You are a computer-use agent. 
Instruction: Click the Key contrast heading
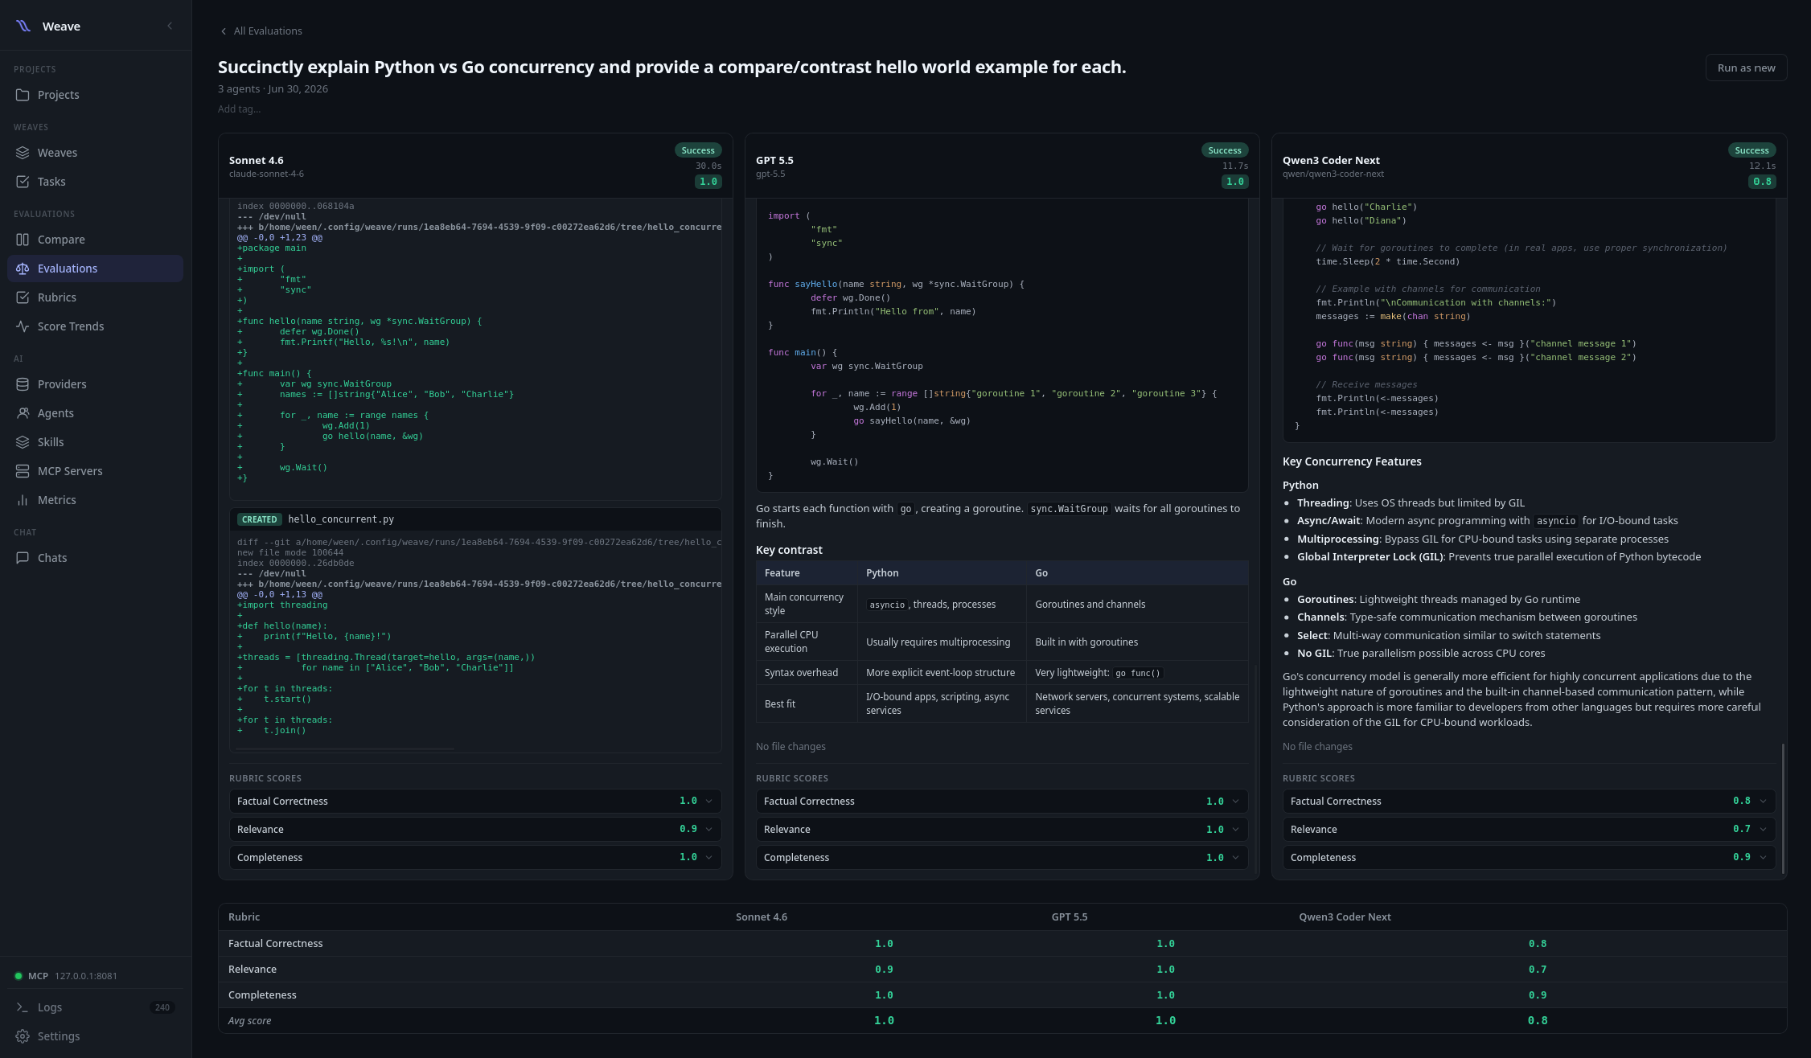[x=789, y=550]
